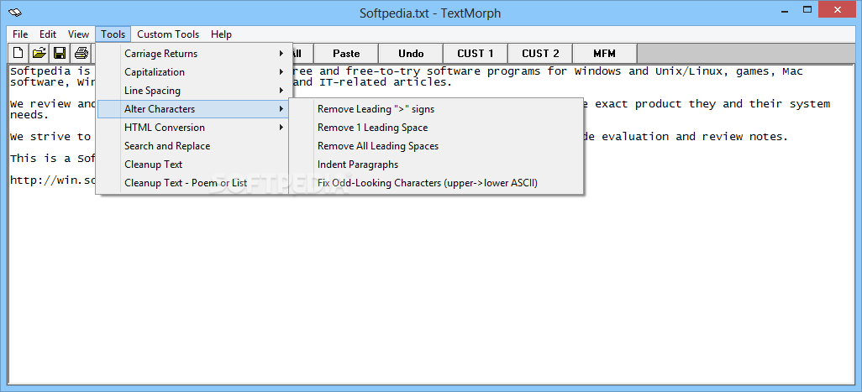Select Remove Leading ">" signs
This screenshot has height=392, width=862.
436,109
